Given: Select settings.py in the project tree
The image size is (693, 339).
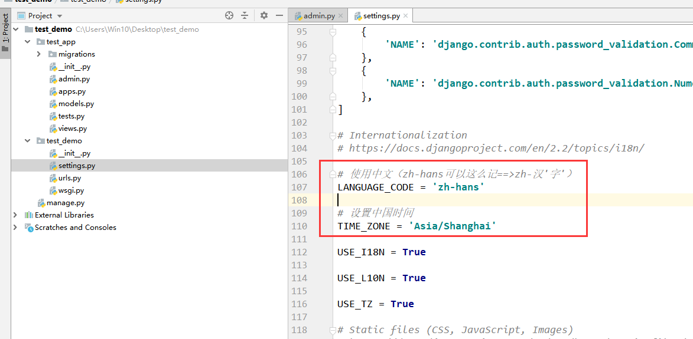Looking at the screenshot, I should 76,166.
